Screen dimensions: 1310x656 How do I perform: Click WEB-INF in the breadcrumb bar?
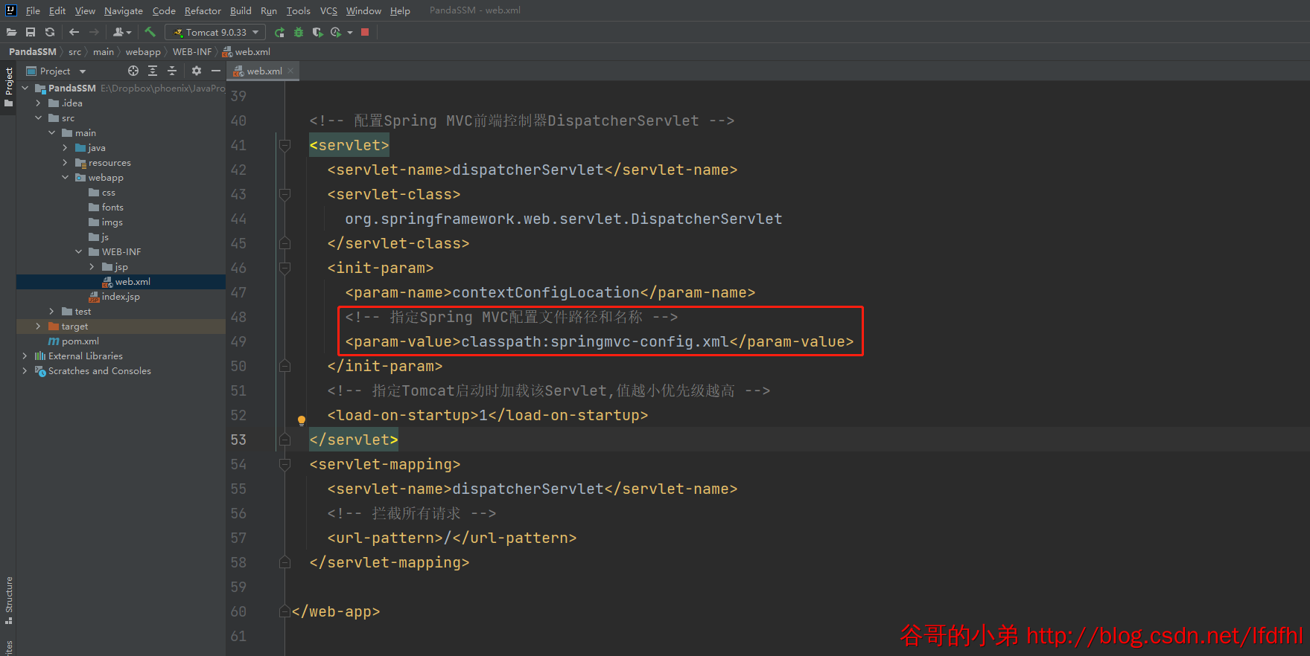[192, 52]
